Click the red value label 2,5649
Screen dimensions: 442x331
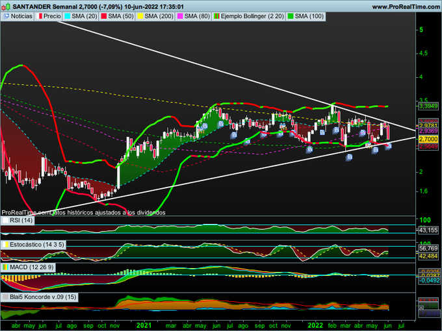tap(428, 147)
